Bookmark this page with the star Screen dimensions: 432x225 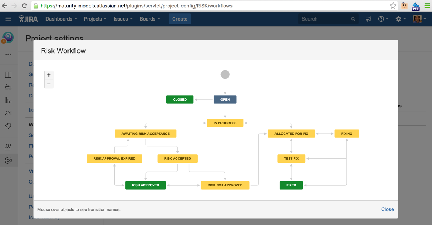point(393,6)
